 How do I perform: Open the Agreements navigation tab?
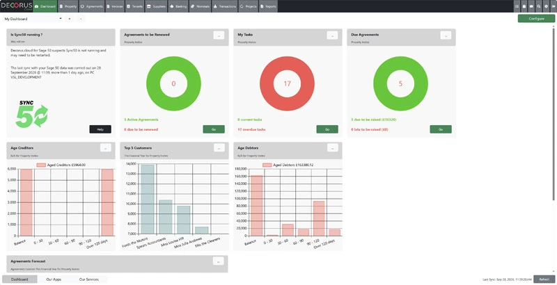[92, 6]
